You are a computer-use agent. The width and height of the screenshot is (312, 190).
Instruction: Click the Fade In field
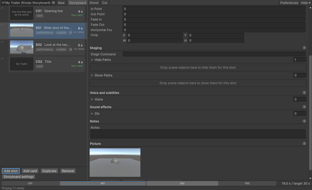[x=214, y=20]
